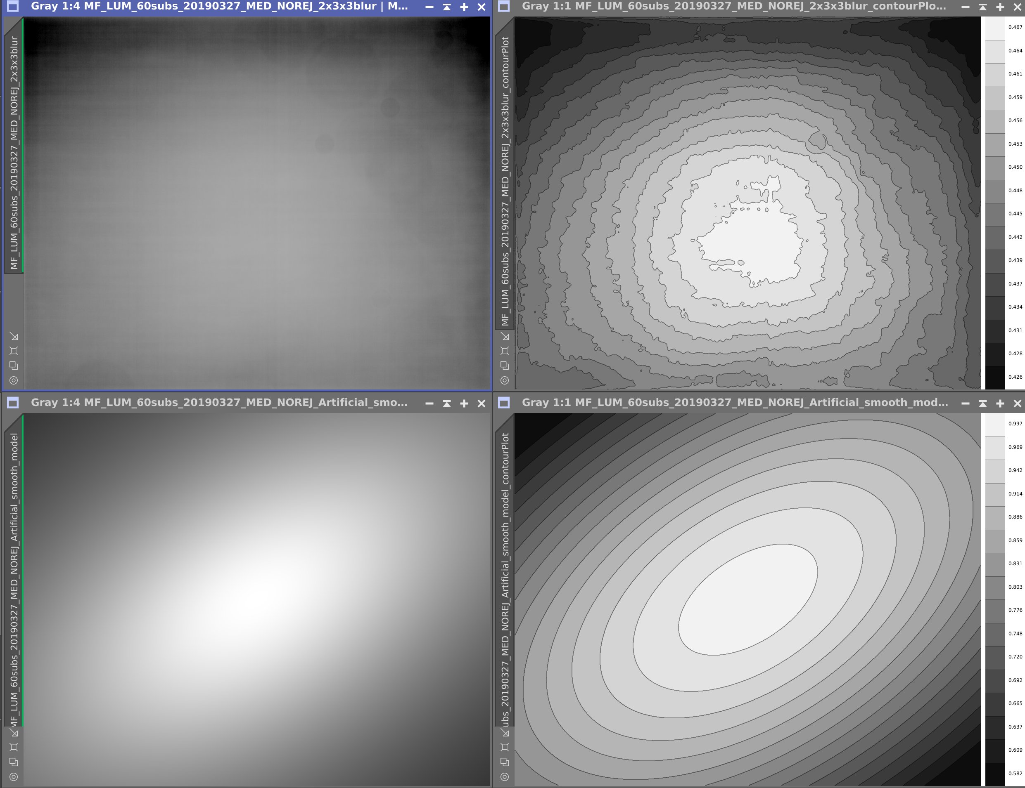Click the zoom-to-fit square icon in smooth_model image window
Screen dimensions: 1025x788
[x=14, y=747]
